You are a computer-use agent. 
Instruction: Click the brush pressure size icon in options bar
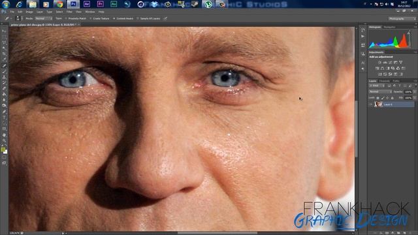pos(165,18)
